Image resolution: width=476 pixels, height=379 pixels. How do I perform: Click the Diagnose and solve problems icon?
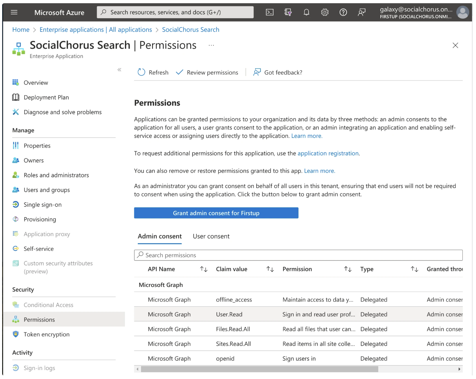[16, 112]
